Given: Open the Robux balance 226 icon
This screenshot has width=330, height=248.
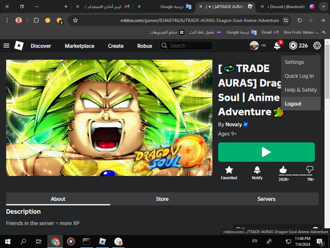Looking at the screenshot, I should point(293,46).
